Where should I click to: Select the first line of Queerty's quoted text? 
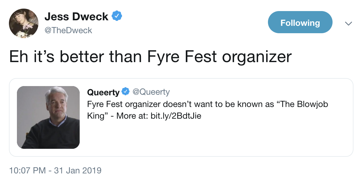coord(208,104)
